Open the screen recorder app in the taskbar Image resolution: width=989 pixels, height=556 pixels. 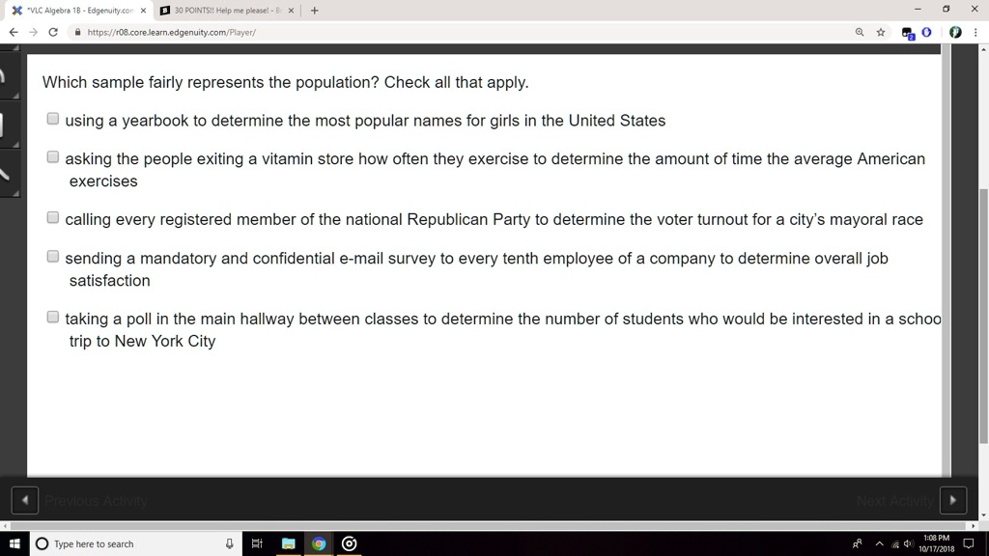point(349,543)
